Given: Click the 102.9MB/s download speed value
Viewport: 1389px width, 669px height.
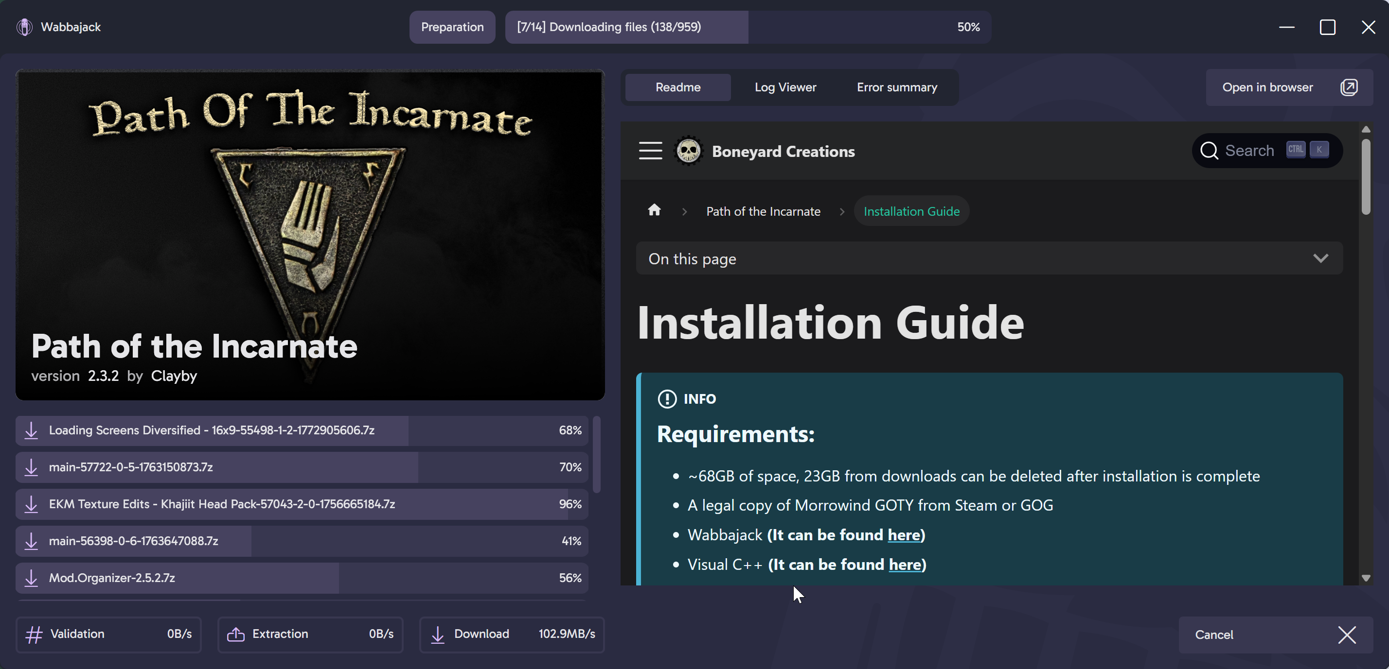Looking at the screenshot, I should click(567, 634).
